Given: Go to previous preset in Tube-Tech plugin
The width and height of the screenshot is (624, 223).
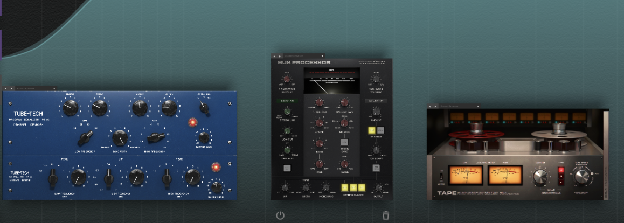Looking at the screenshot, I should 6,89.
